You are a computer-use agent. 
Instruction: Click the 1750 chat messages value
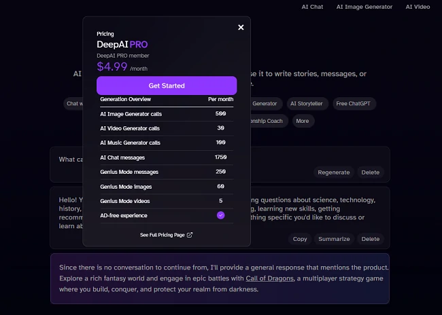coord(221,157)
